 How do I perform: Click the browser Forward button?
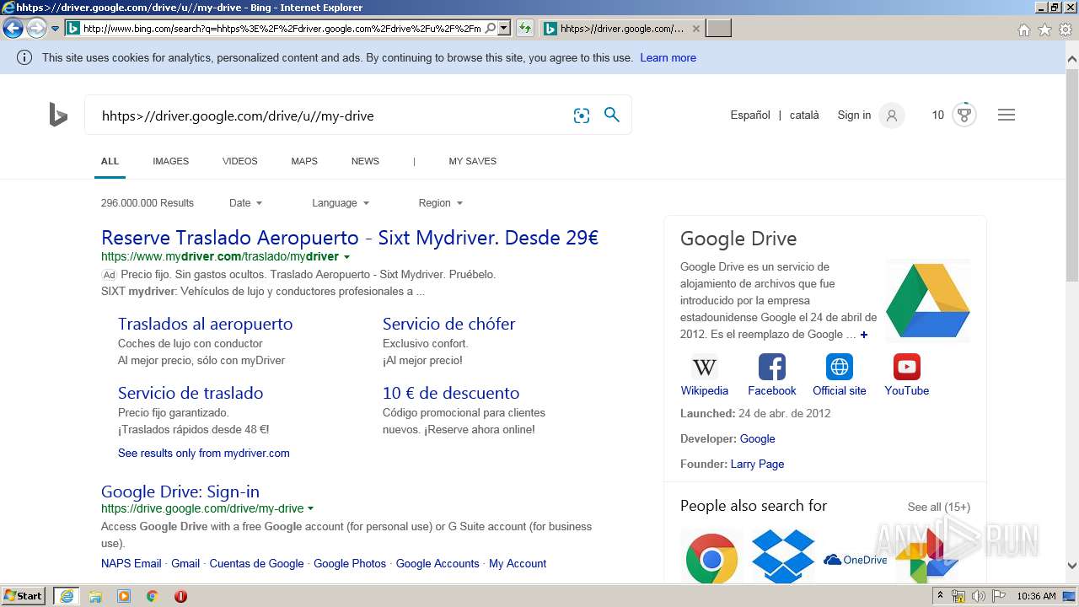coord(35,29)
